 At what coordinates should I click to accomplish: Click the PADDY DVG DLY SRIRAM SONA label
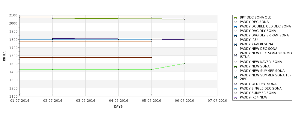tap(264, 36)
